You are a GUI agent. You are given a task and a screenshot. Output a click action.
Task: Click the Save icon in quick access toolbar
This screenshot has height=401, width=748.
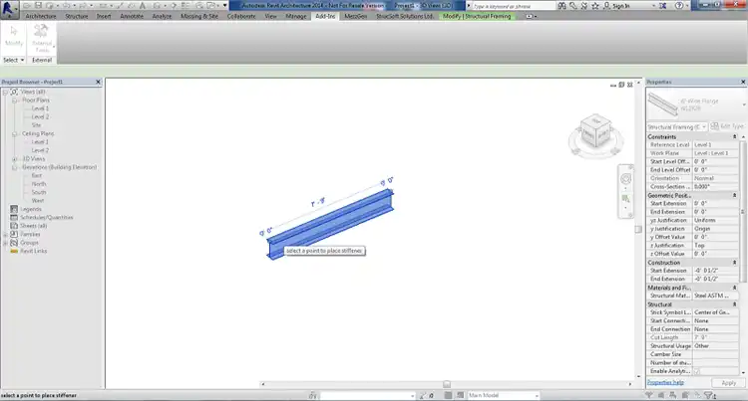[x=39, y=6]
